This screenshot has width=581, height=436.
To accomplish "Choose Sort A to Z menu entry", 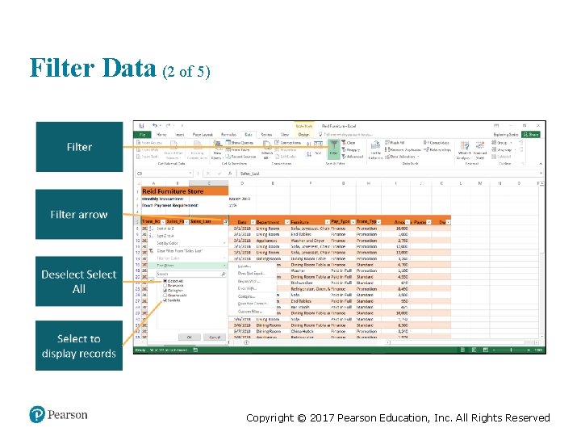I will [x=165, y=228].
